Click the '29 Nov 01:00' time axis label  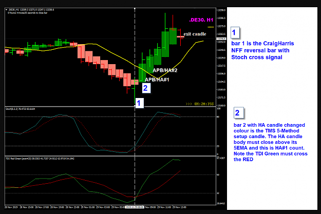88,207
